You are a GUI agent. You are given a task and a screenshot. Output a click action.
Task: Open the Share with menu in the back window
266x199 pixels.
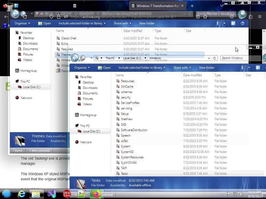pos(123,23)
